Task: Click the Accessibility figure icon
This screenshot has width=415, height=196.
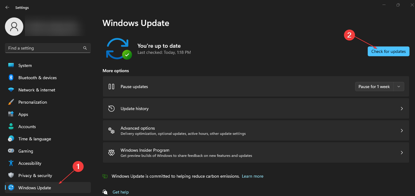Action: pyautogui.click(x=11, y=163)
